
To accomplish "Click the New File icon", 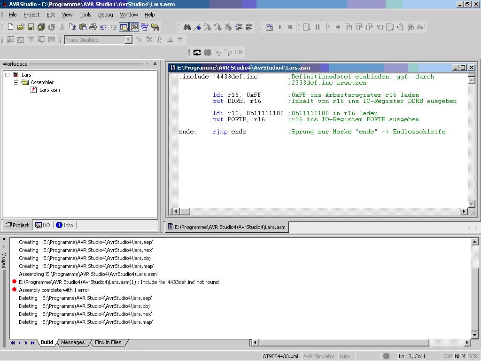I will pos(10,27).
